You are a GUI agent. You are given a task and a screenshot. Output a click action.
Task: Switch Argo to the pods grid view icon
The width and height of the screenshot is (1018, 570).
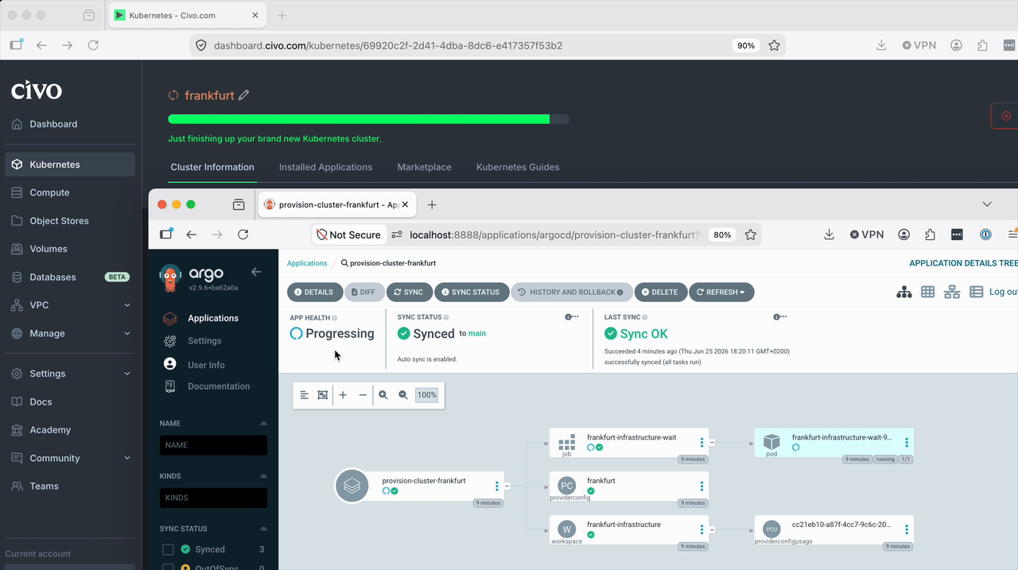(927, 292)
